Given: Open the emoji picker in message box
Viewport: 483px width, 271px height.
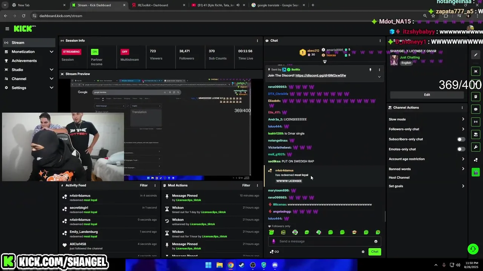Looking at the screenshot, I should coord(376,241).
